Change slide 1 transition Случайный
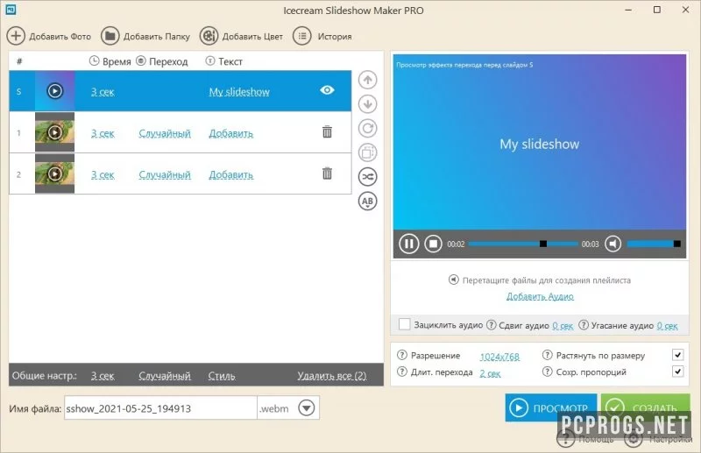The height and width of the screenshot is (453, 701). point(165,133)
